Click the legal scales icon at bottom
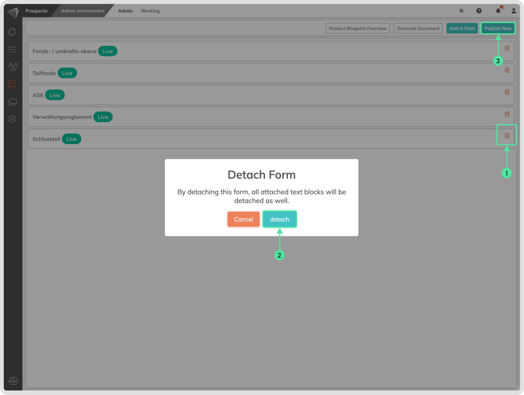The image size is (524, 395). [x=13, y=381]
